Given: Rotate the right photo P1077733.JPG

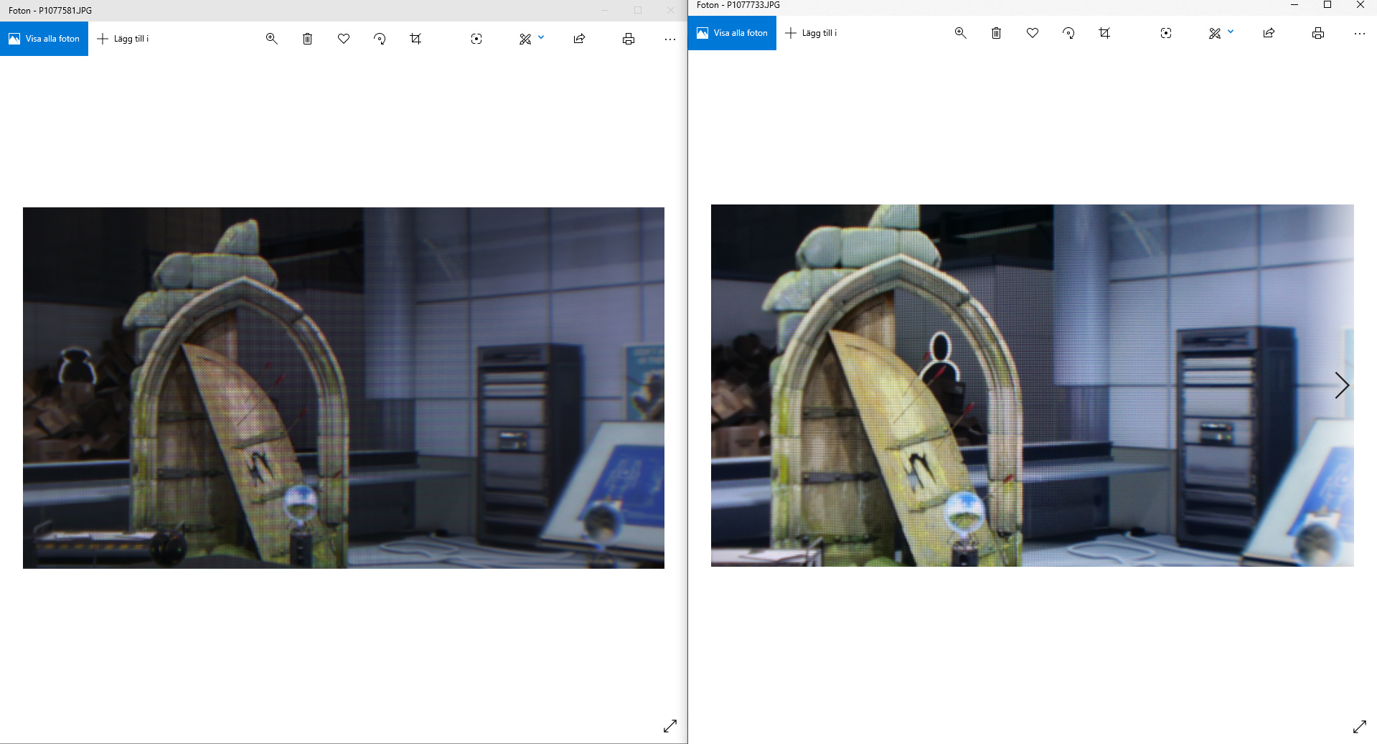Looking at the screenshot, I should (x=1068, y=33).
